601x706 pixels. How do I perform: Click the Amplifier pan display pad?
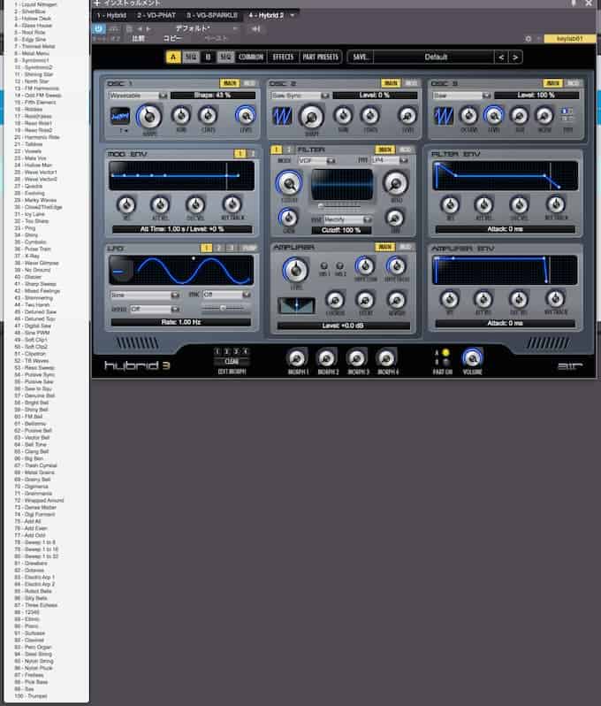(296, 306)
